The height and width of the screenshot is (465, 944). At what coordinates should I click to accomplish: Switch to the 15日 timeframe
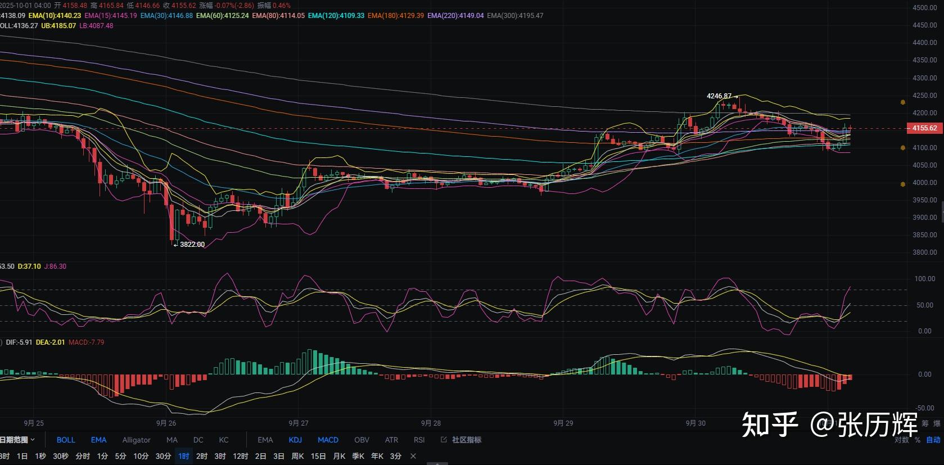(x=318, y=456)
